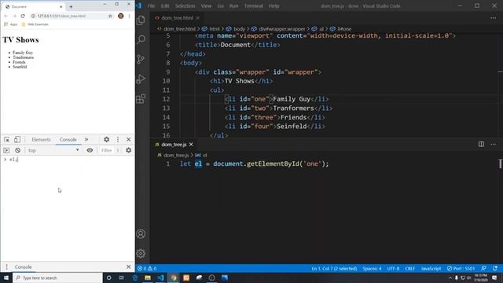This screenshot has width=503, height=283.
Task: Open the Help menu in VS Code
Action: pos(274,6)
